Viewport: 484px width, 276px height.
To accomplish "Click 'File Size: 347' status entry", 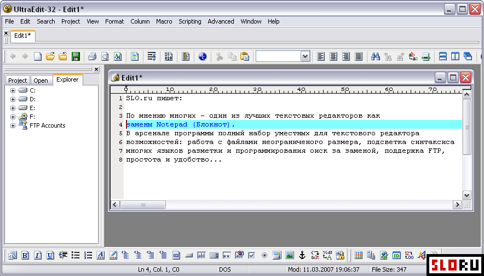I will [389, 269].
